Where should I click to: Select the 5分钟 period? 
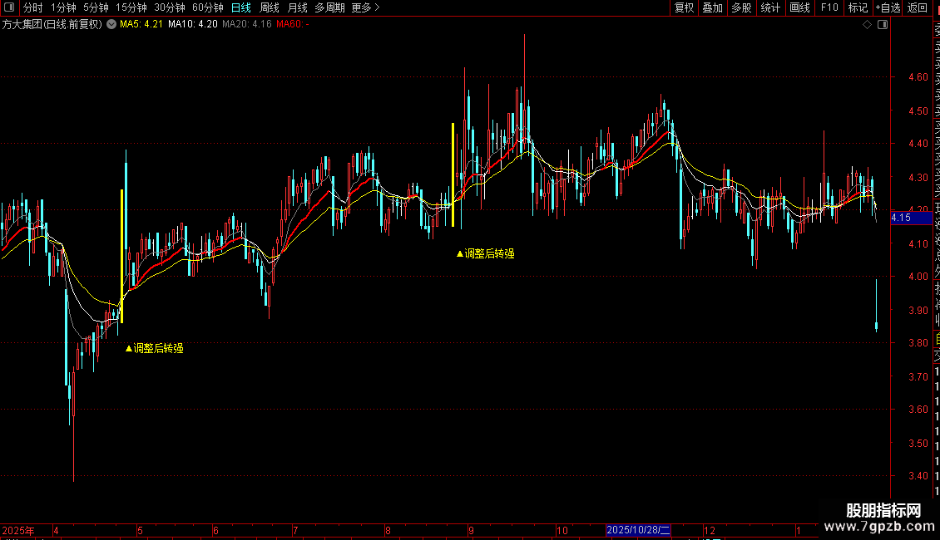[96, 7]
